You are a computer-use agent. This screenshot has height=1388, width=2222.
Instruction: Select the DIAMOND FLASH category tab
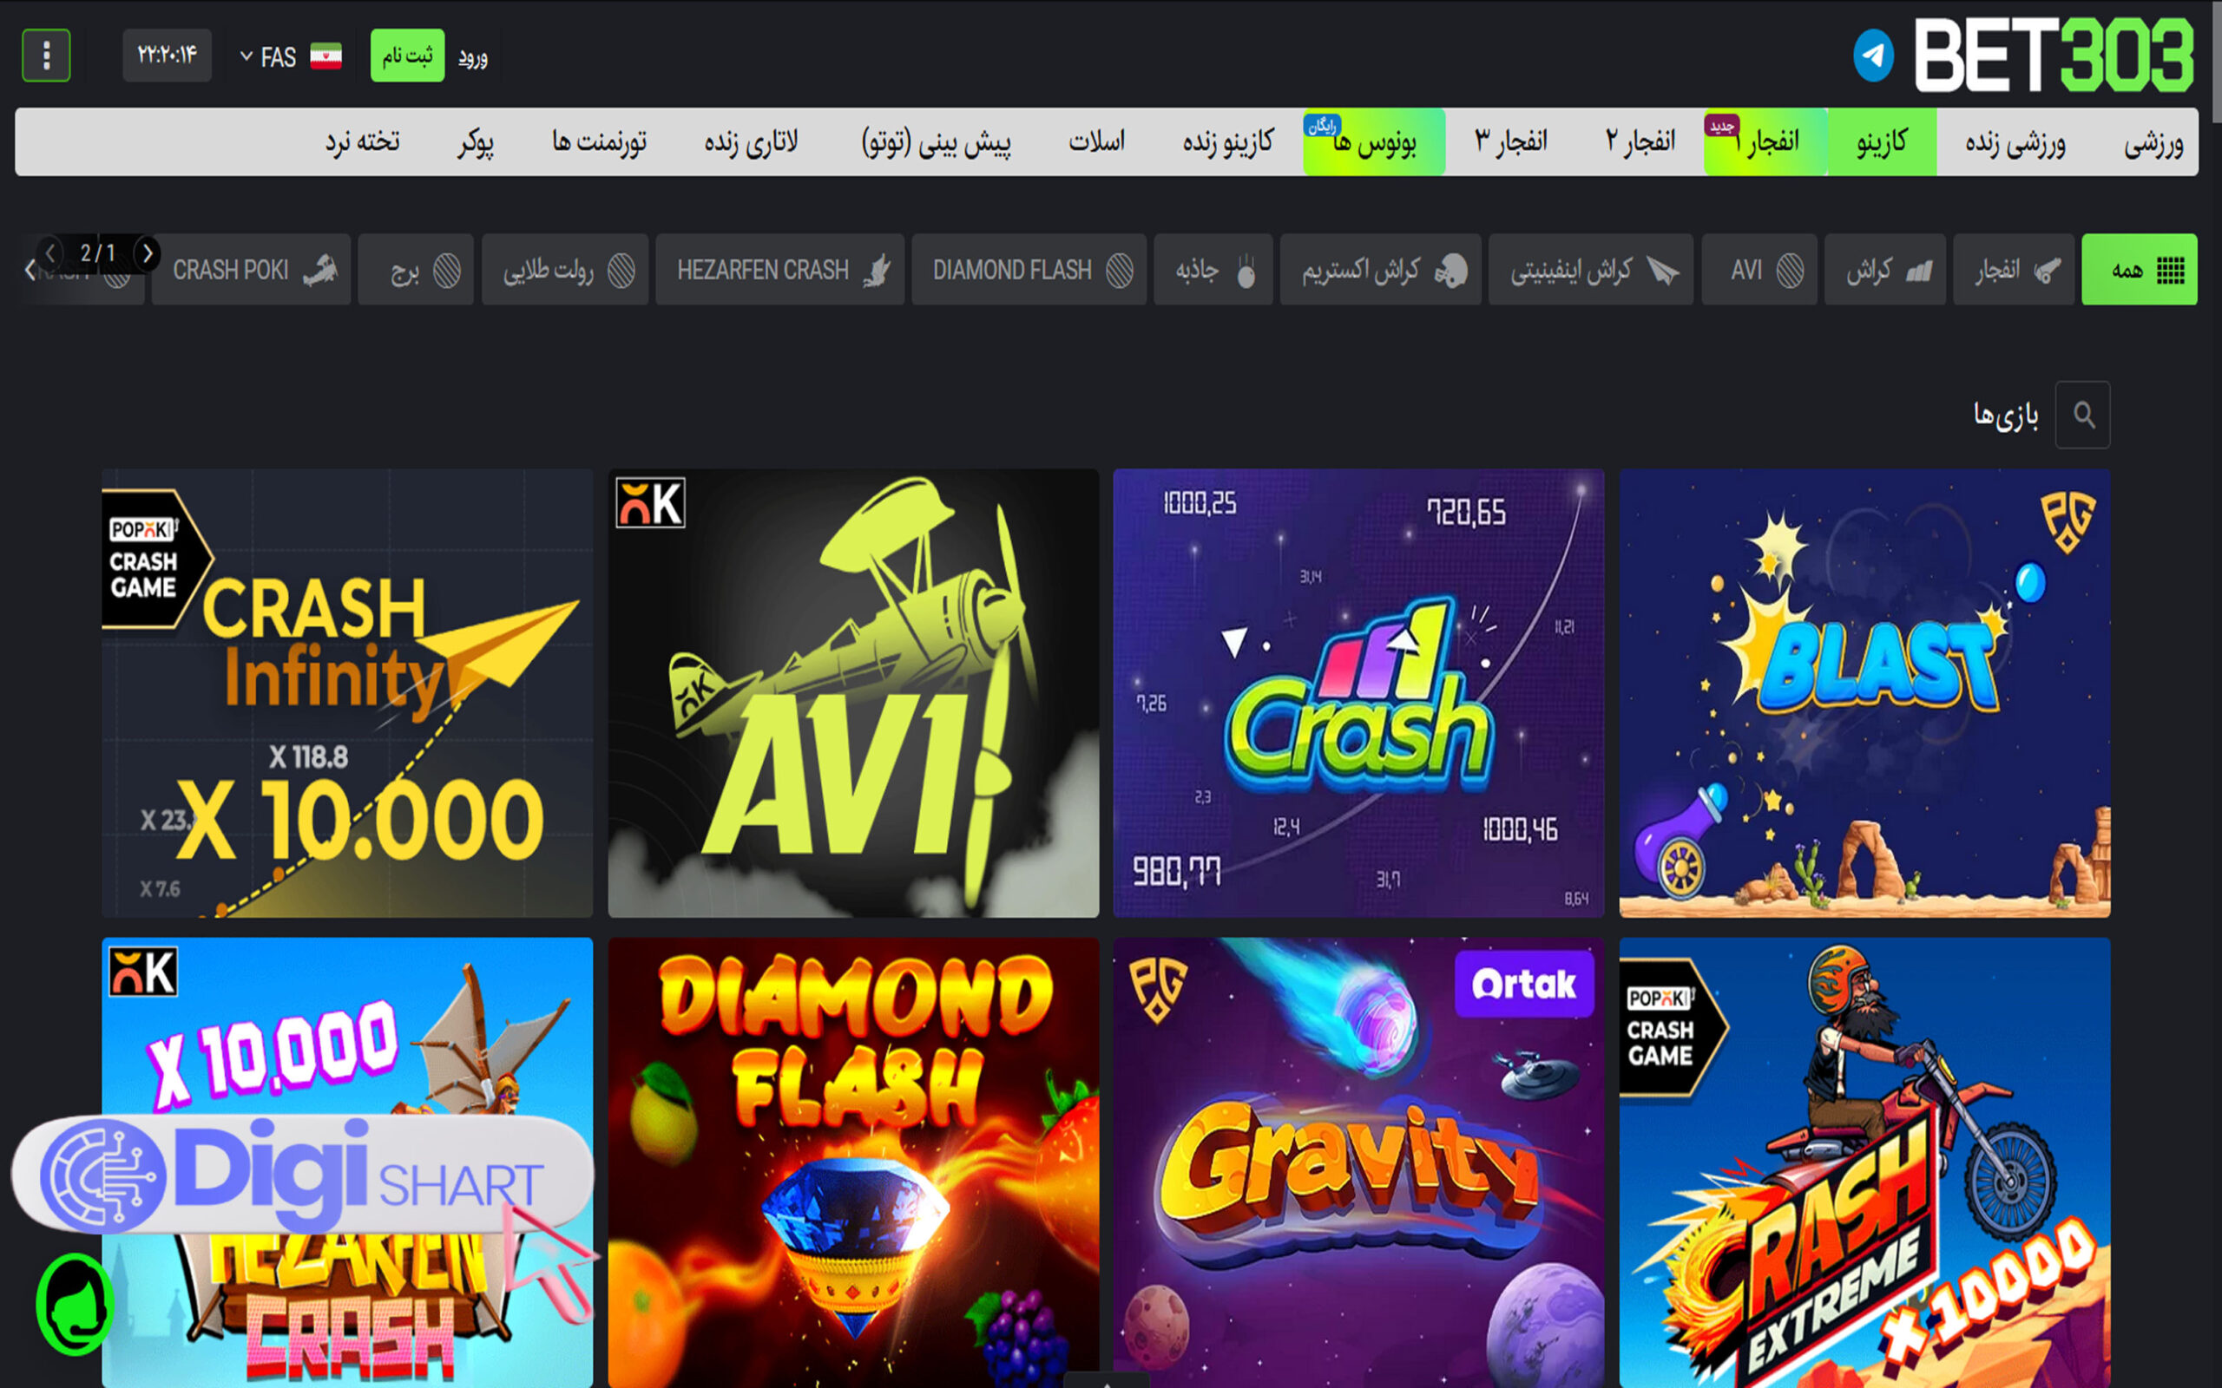click(x=1029, y=270)
